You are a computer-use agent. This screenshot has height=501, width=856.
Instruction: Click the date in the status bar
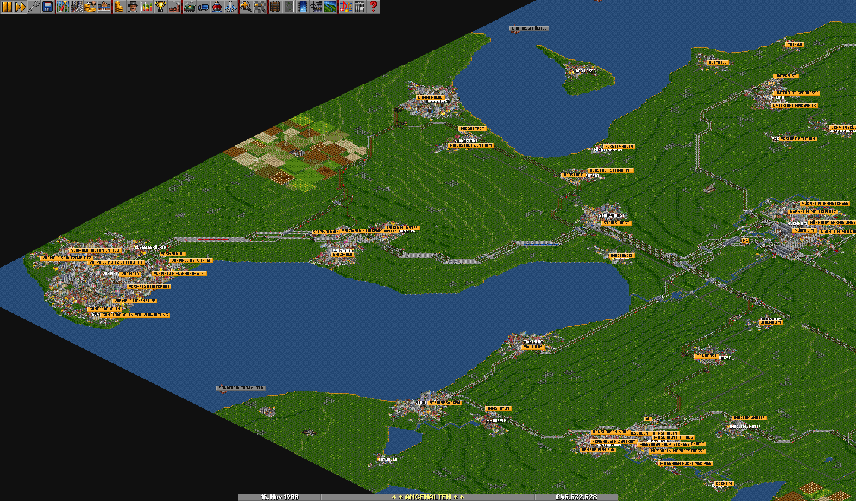point(279,497)
